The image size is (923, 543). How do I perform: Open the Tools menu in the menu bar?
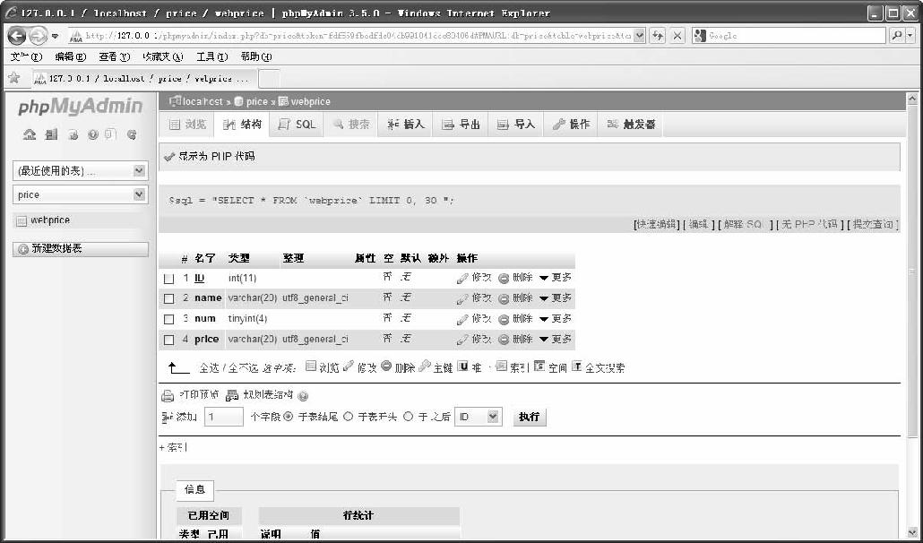click(211, 57)
